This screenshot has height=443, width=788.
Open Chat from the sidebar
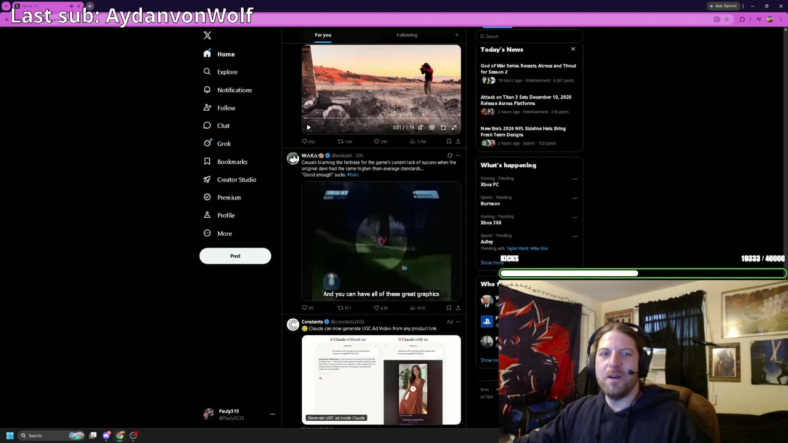pyautogui.click(x=217, y=126)
